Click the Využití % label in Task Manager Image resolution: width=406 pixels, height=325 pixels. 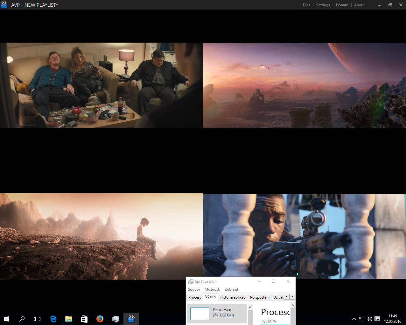point(269,321)
